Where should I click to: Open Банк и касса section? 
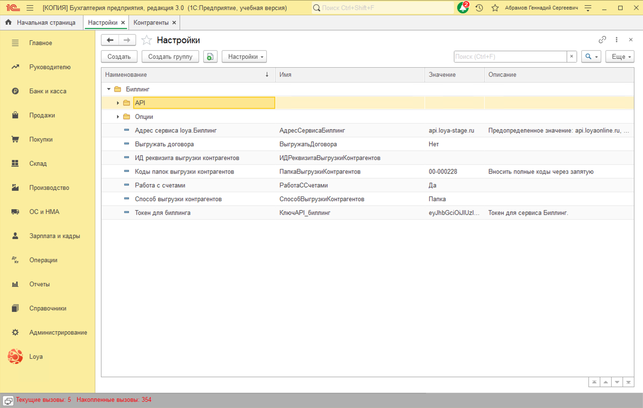pos(48,91)
